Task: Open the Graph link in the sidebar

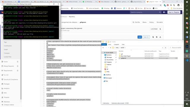Action: tap(6, 50)
